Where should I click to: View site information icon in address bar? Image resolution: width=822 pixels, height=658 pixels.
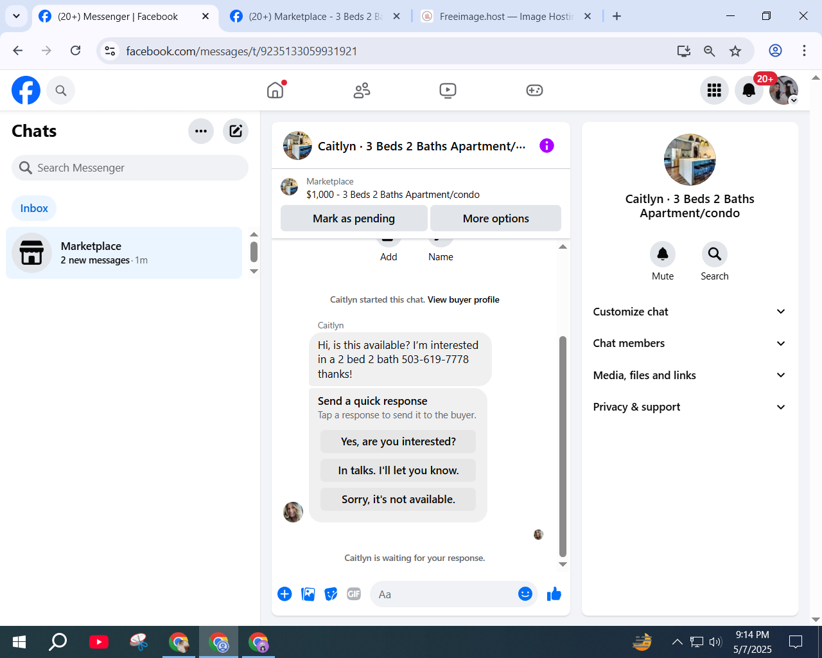(x=110, y=51)
